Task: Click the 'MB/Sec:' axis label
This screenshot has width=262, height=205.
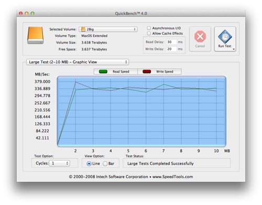Action: click(x=42, y=74)
